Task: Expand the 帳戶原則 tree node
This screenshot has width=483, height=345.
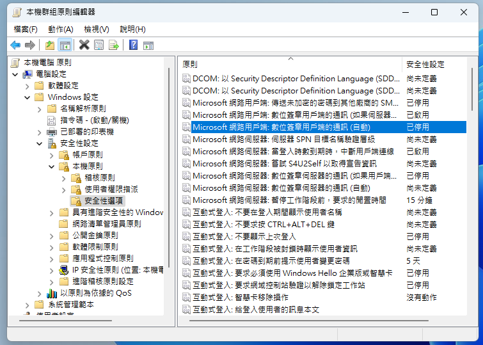Action: [x=51, y=156]
